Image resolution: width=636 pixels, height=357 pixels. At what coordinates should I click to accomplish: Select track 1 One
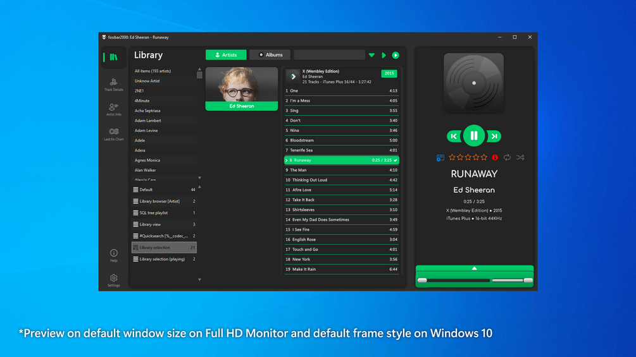click(342, 90)
